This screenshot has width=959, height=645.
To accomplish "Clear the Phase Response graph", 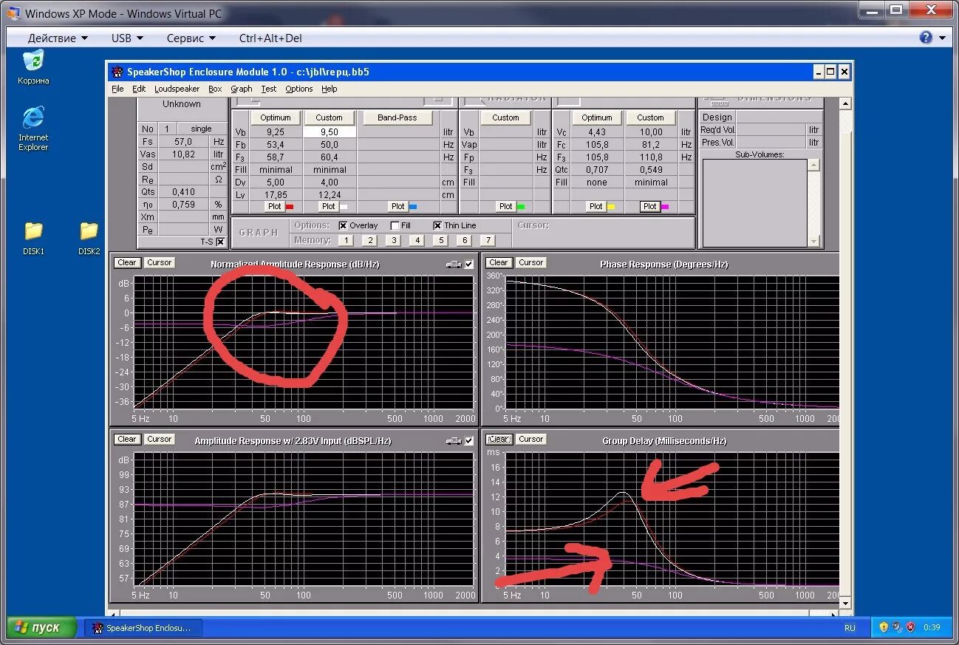I will pos(498,262).
